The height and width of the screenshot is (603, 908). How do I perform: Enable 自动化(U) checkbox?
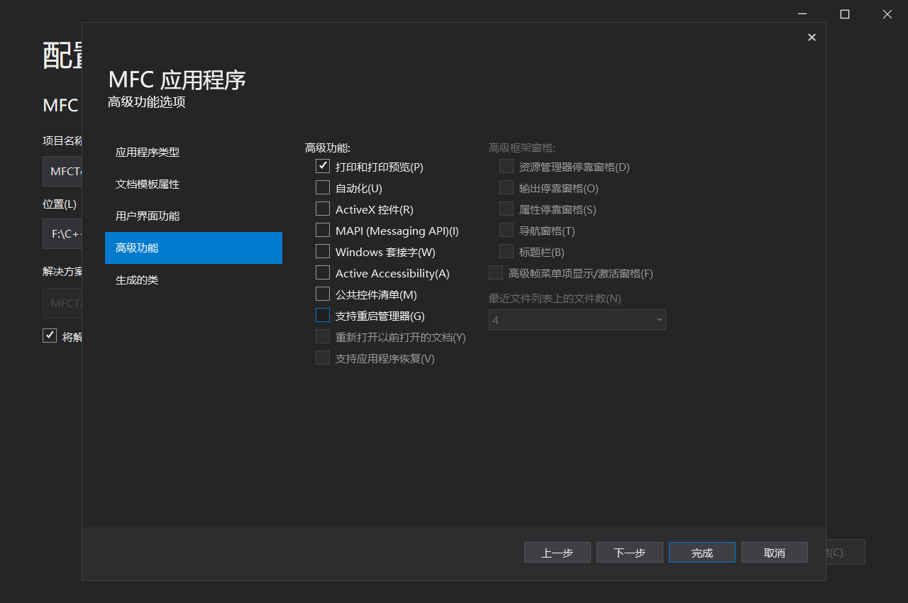pos(323,188)
